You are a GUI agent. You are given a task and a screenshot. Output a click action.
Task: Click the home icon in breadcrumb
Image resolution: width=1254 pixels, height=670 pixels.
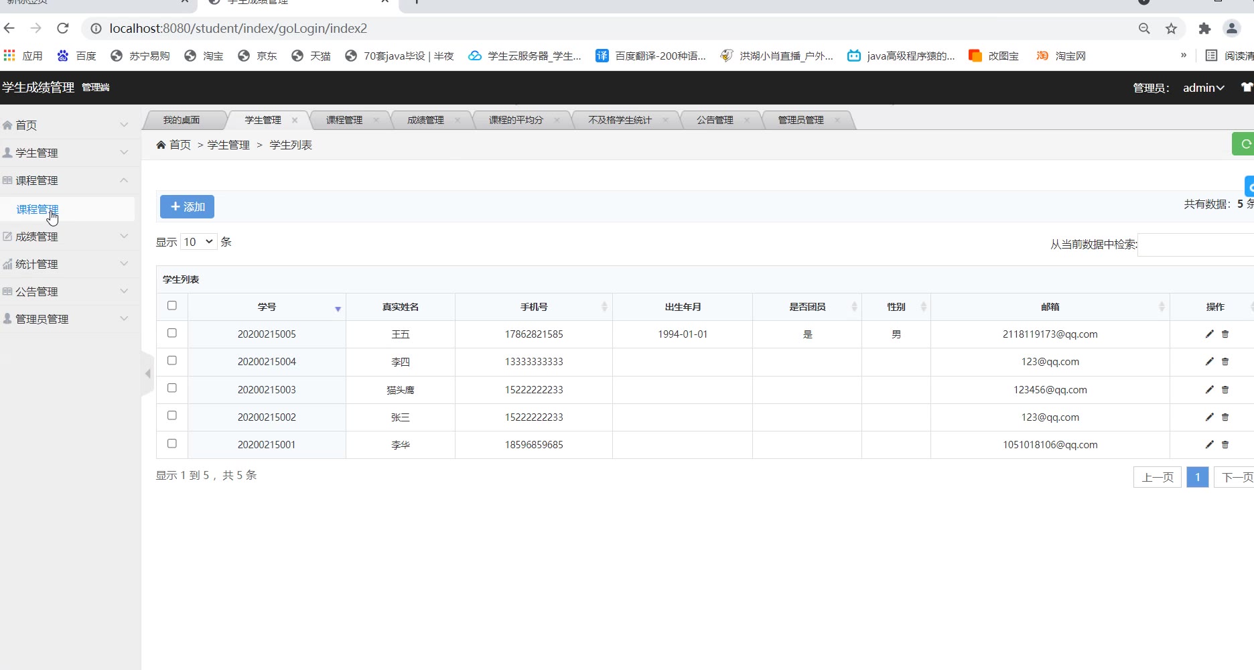(161, 145)
